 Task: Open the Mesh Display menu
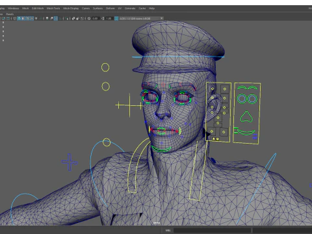coord(71,8)
